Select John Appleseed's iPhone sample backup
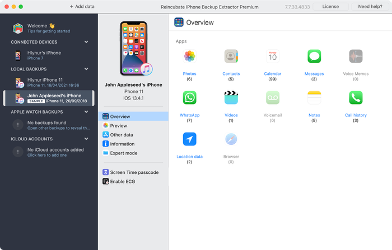The height and width of the screenshot is (250, 392). coord(49,98)
